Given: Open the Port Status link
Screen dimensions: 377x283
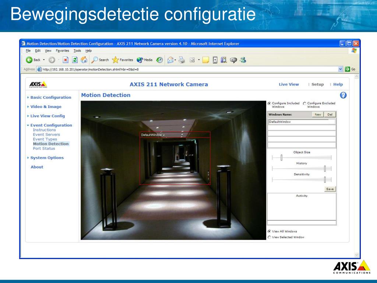Looking at the screenshot, I should (x=44, y=149).
